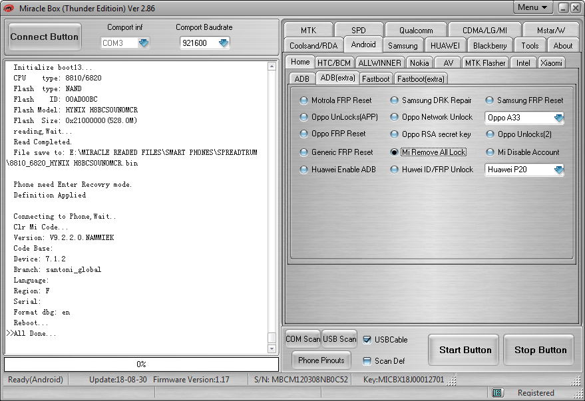Click the Key:MICBX18J00012701 status entry
Screen dimensions: 585x401
(x=404, y=379)
